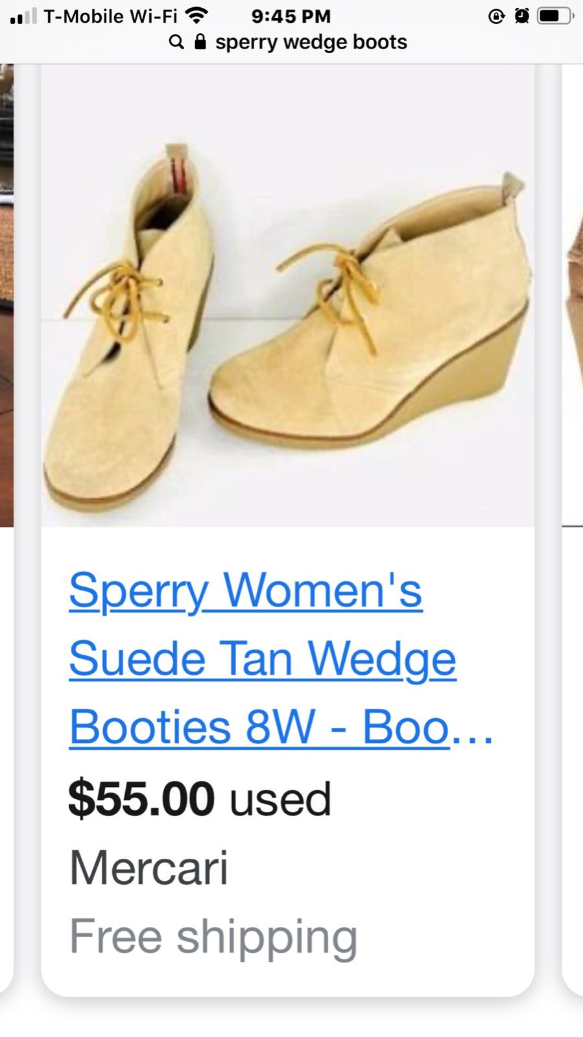Tap the alarm clock status icon
583x1037 pixels.
[521, 16]
